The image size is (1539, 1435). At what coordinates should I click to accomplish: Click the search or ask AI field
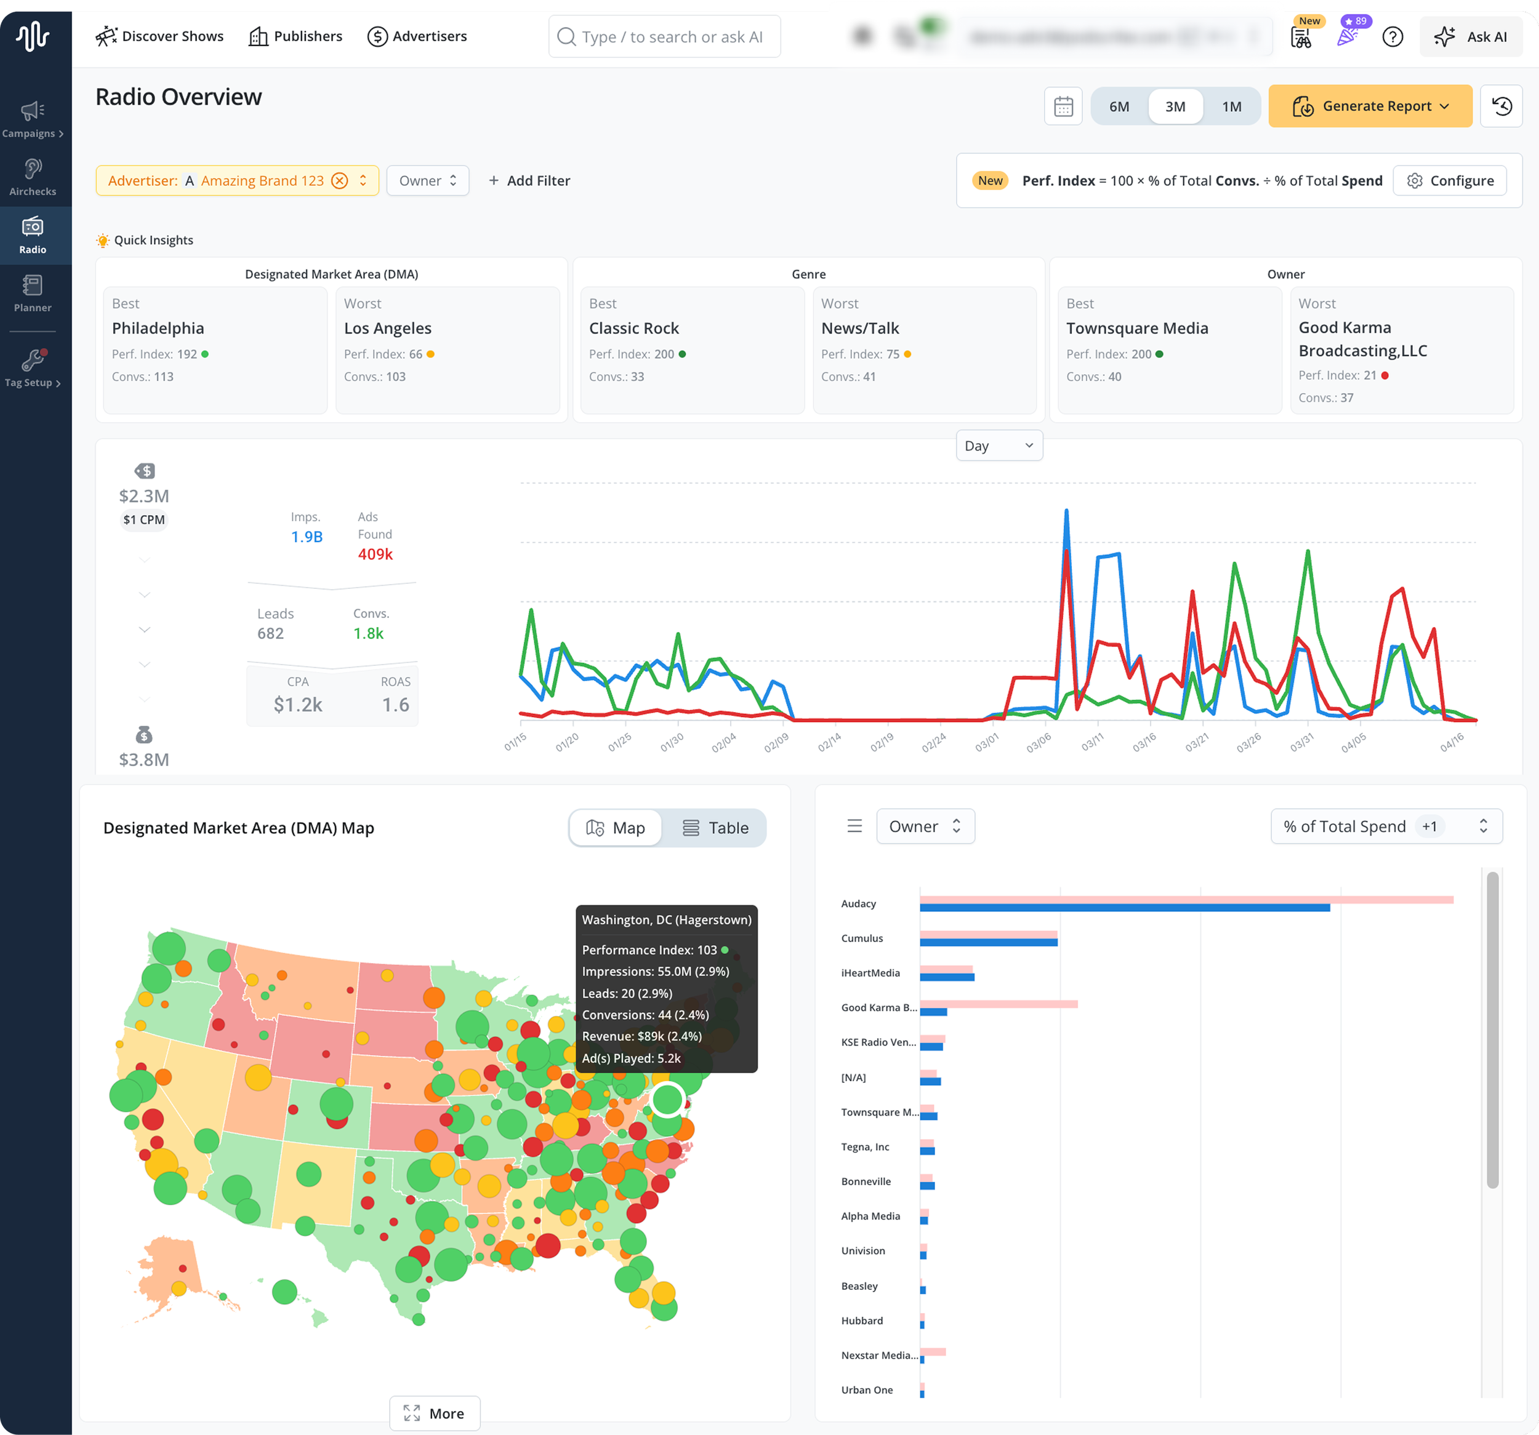(664, 36)
